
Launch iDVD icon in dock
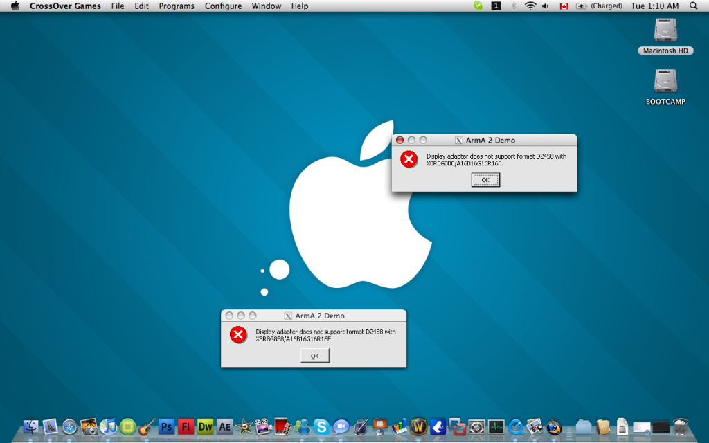point(263,426)
